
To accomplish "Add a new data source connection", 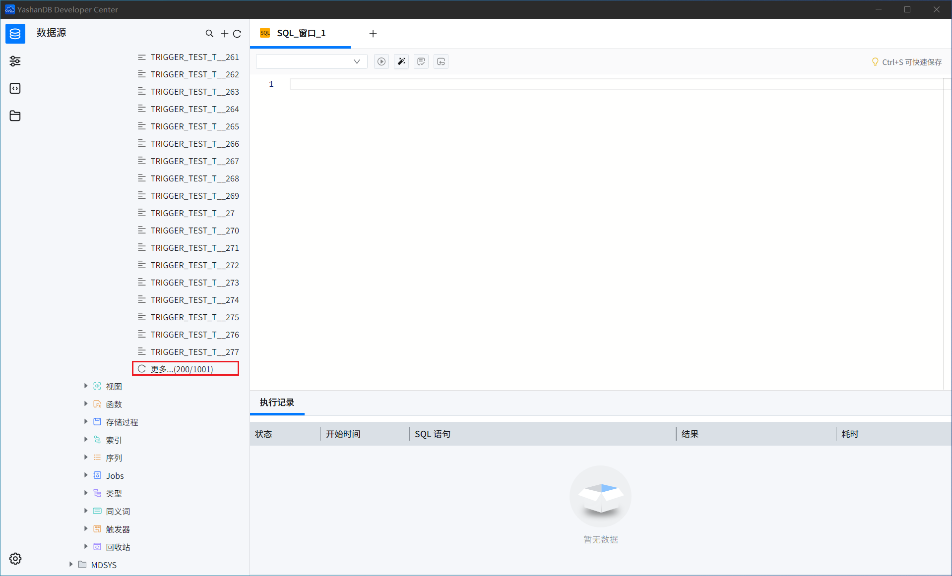I will click(224, 34).
